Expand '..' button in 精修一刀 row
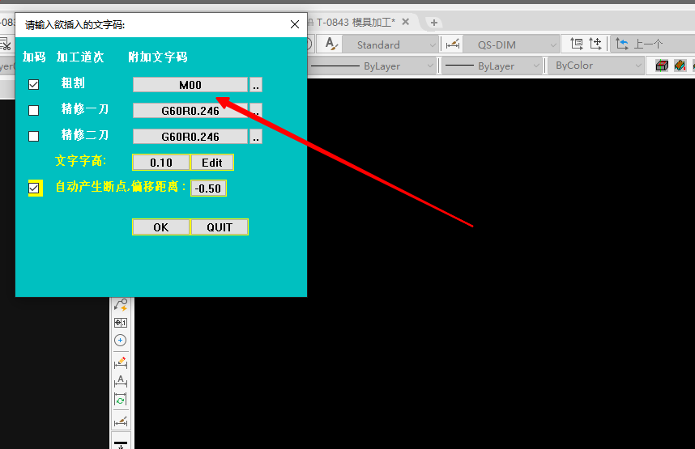This screenshot has width=695, height=449. click(256, 110)
